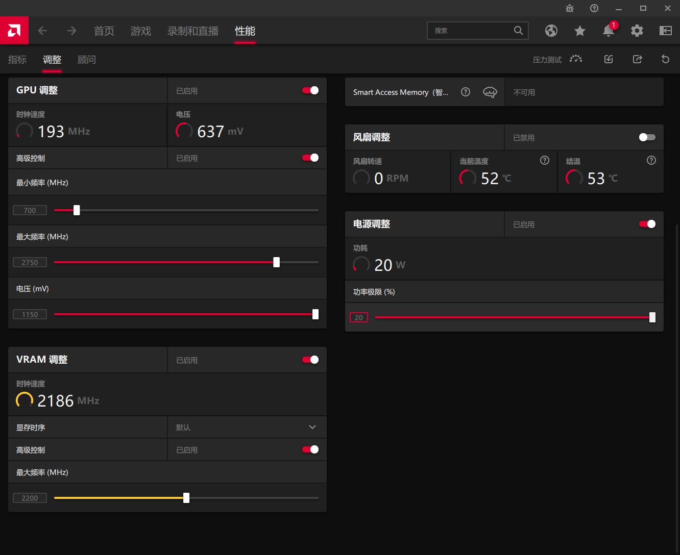
Task: Click the Smart Access Memory help icon
Action: click(466, 92)
